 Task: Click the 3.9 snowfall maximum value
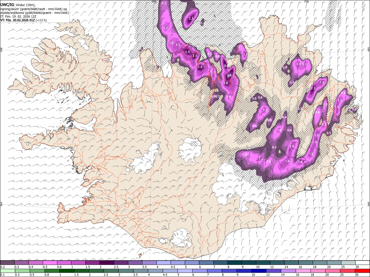(229, 76)
